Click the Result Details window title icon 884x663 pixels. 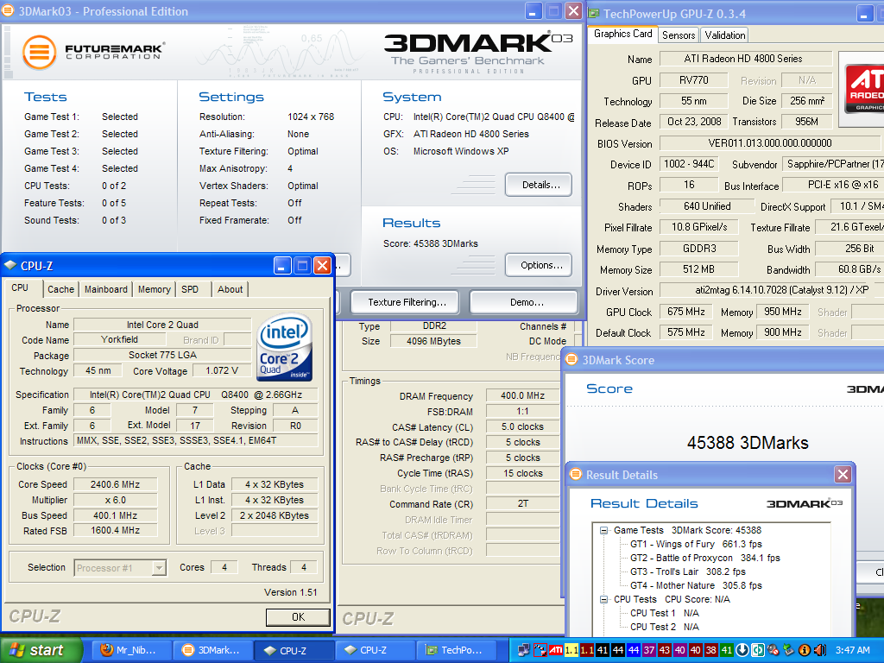click(575, 474)
